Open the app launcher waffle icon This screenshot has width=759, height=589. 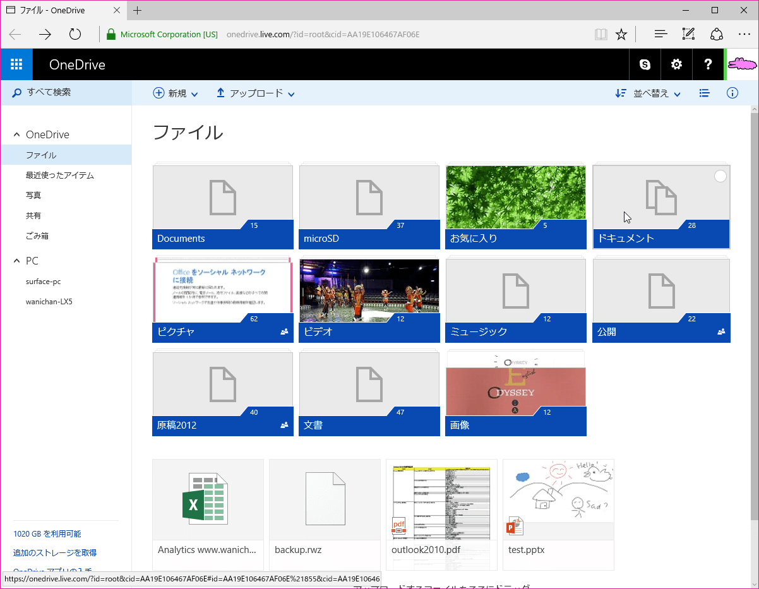(16, 64)
